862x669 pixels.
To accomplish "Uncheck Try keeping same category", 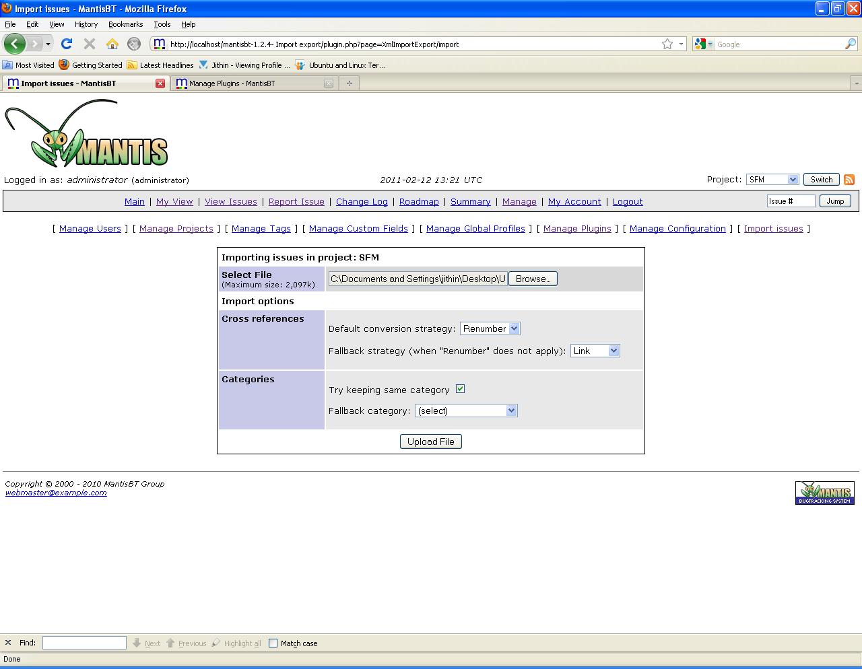I will click(x=461, y=389).
